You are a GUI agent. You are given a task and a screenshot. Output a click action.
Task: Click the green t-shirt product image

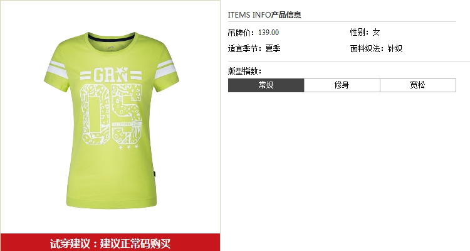point(111,120)
